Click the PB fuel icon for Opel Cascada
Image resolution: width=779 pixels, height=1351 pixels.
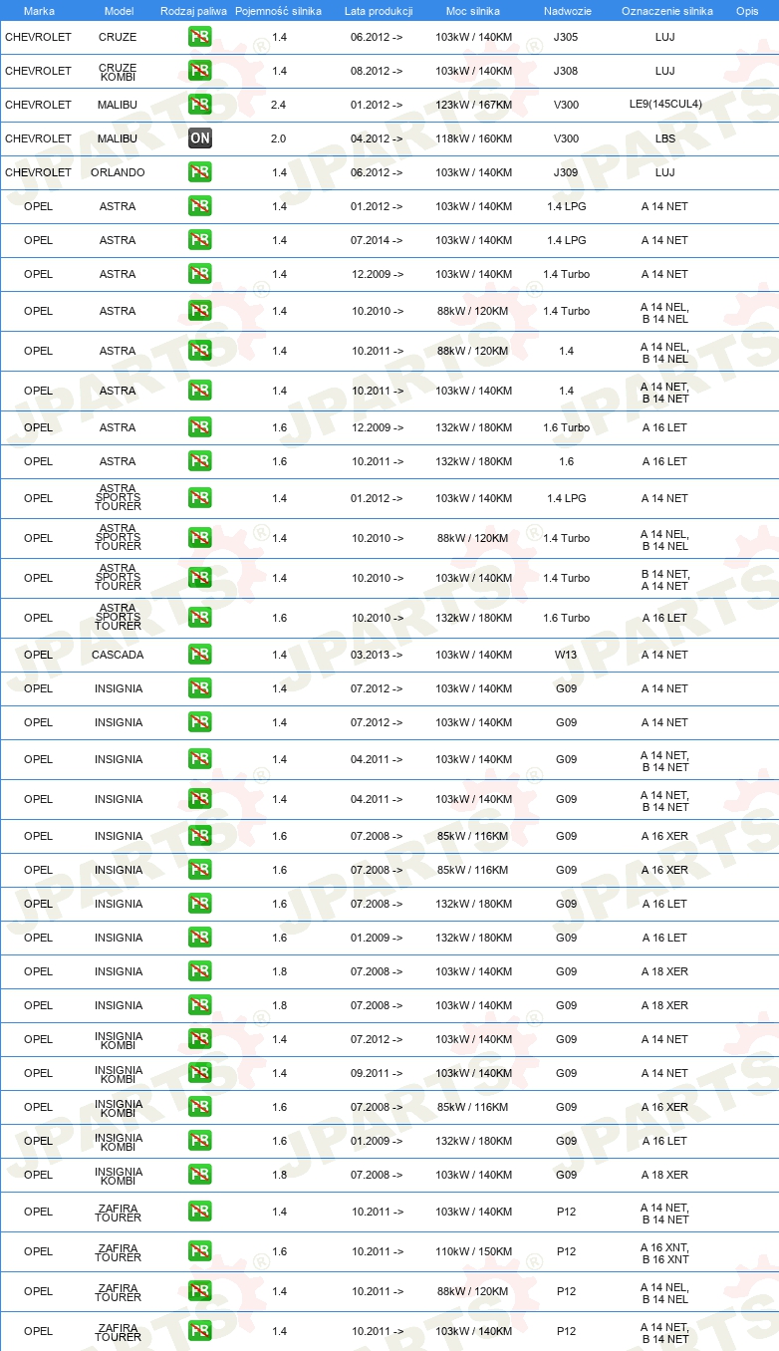click(x=200, y=655)
